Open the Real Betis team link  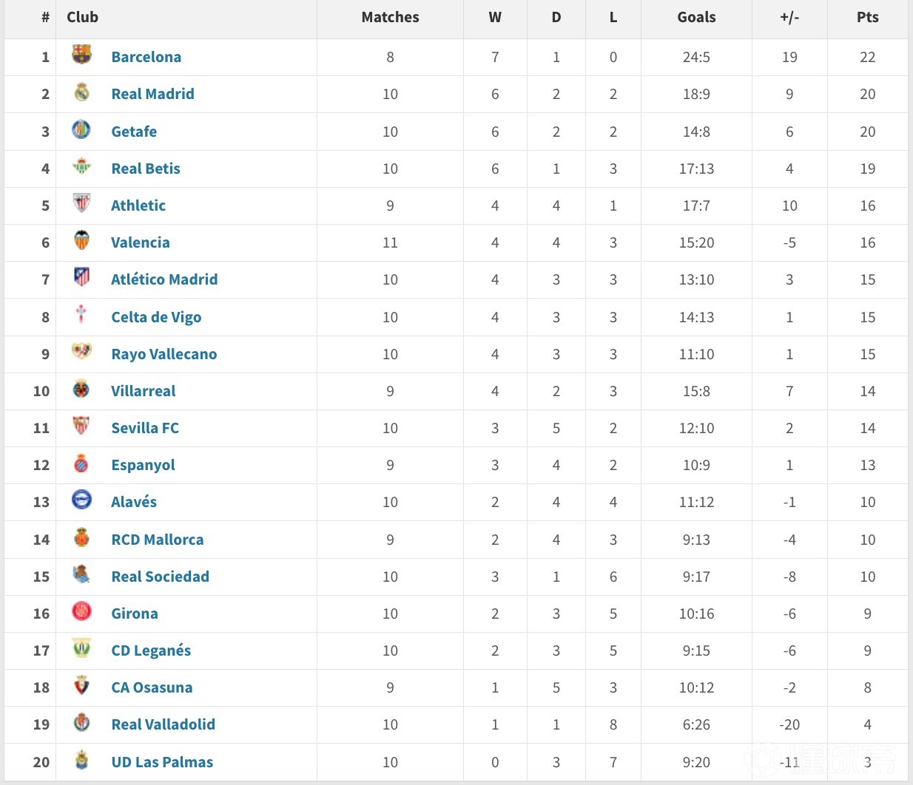pyautogui.click(x=146, y=169)
